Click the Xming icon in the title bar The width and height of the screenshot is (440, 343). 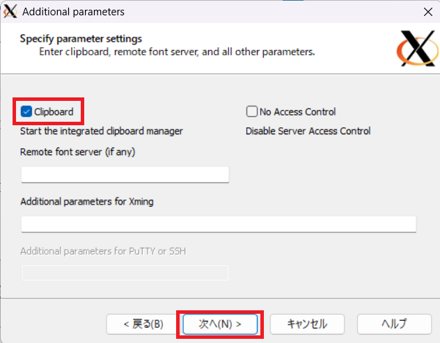click(x=10, y=12)
